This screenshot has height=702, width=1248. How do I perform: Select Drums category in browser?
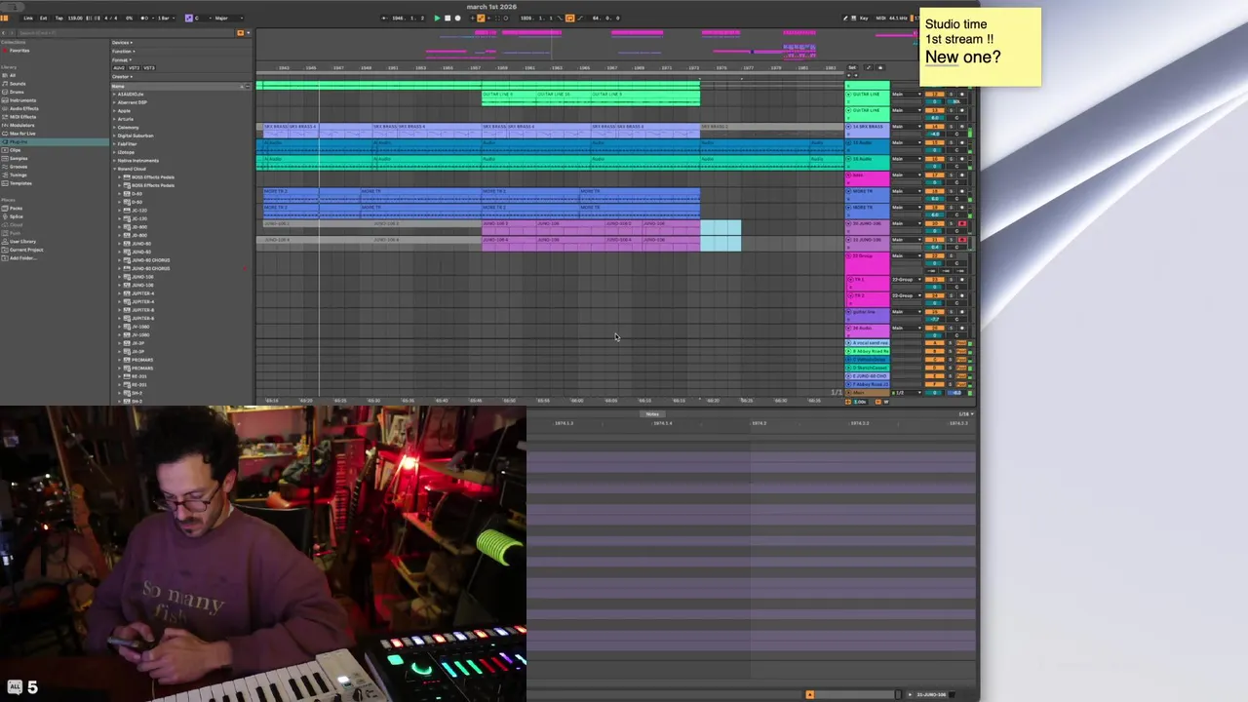[x=18, y=92]
